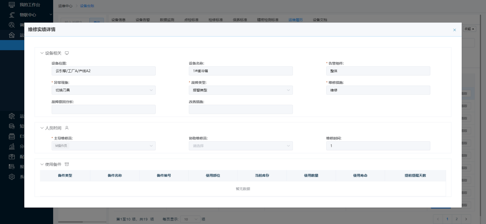486x224 pixels.
Task: Click the 故障原因分析 input field
Action: (103, 109)
